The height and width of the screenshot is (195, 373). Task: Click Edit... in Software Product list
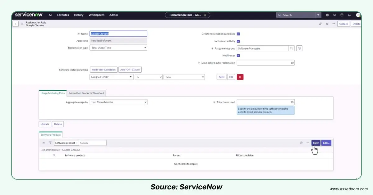pos(326,143)
